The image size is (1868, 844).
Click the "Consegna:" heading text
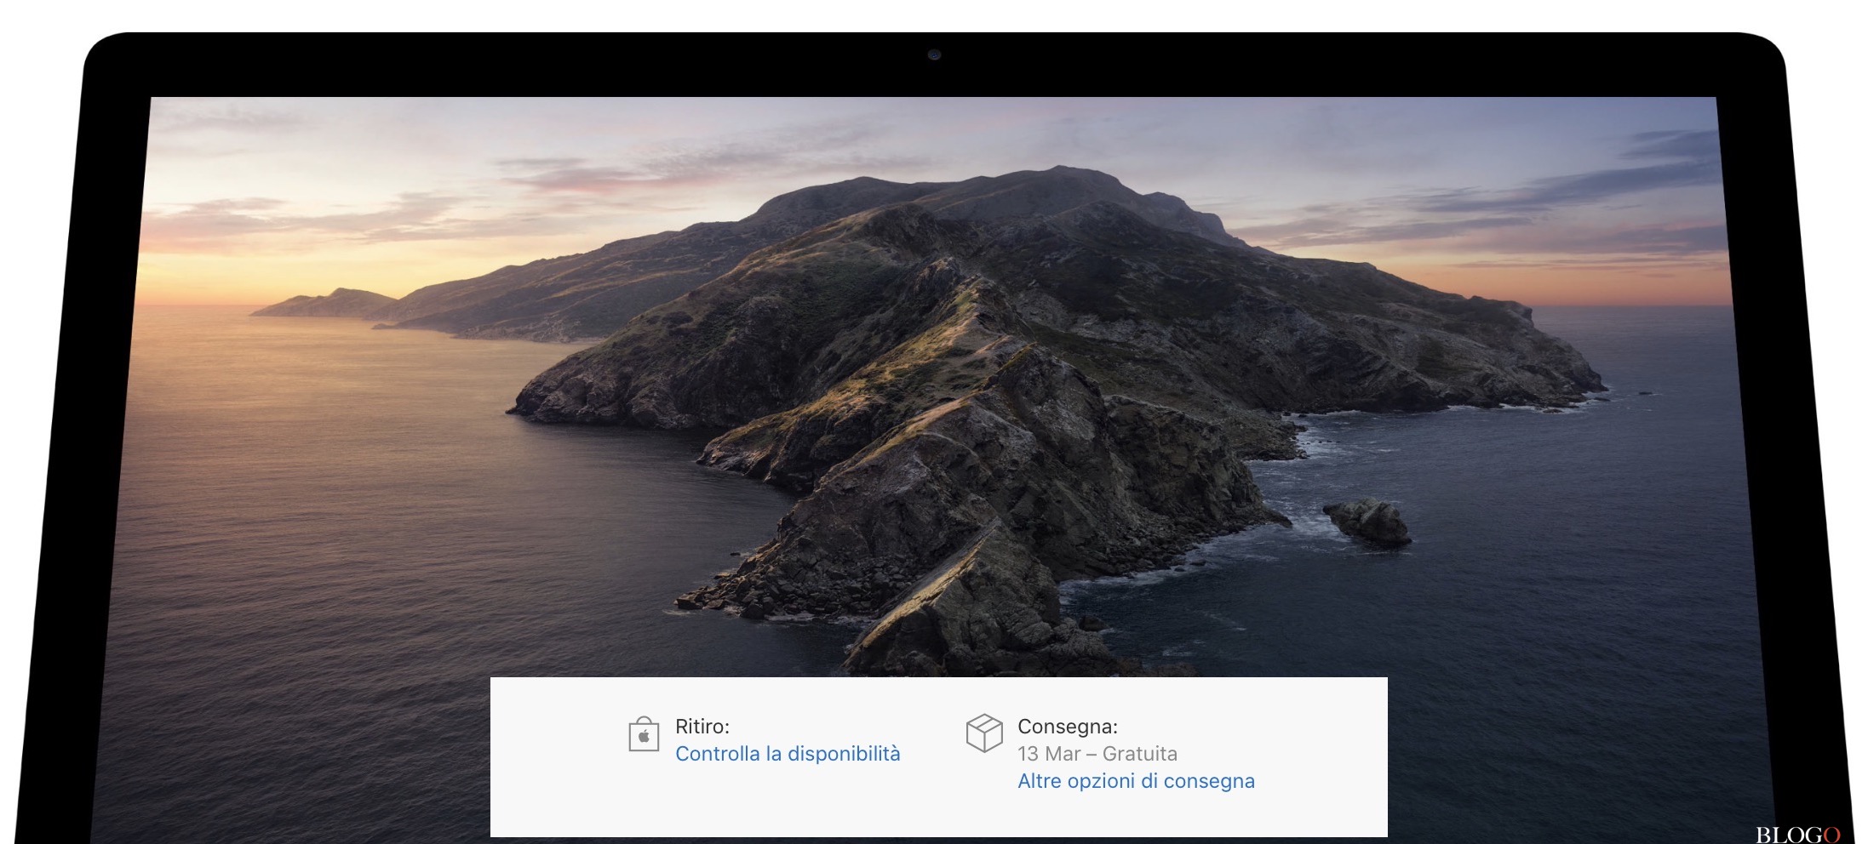1067,727
